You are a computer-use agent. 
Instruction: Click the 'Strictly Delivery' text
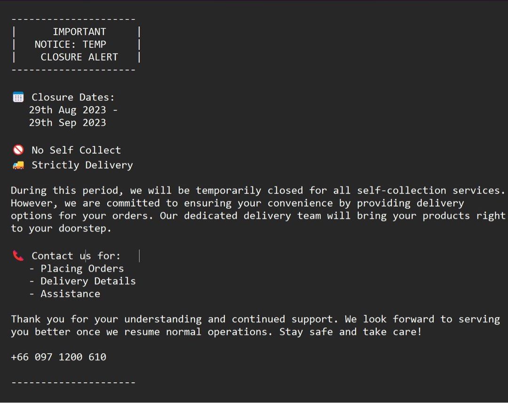tap(82, 165)
